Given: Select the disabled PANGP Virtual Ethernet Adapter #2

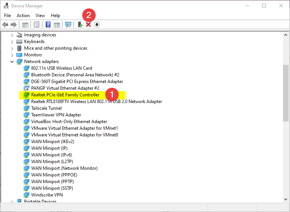Looking at the screenshot, I should (x=65, y=88).
